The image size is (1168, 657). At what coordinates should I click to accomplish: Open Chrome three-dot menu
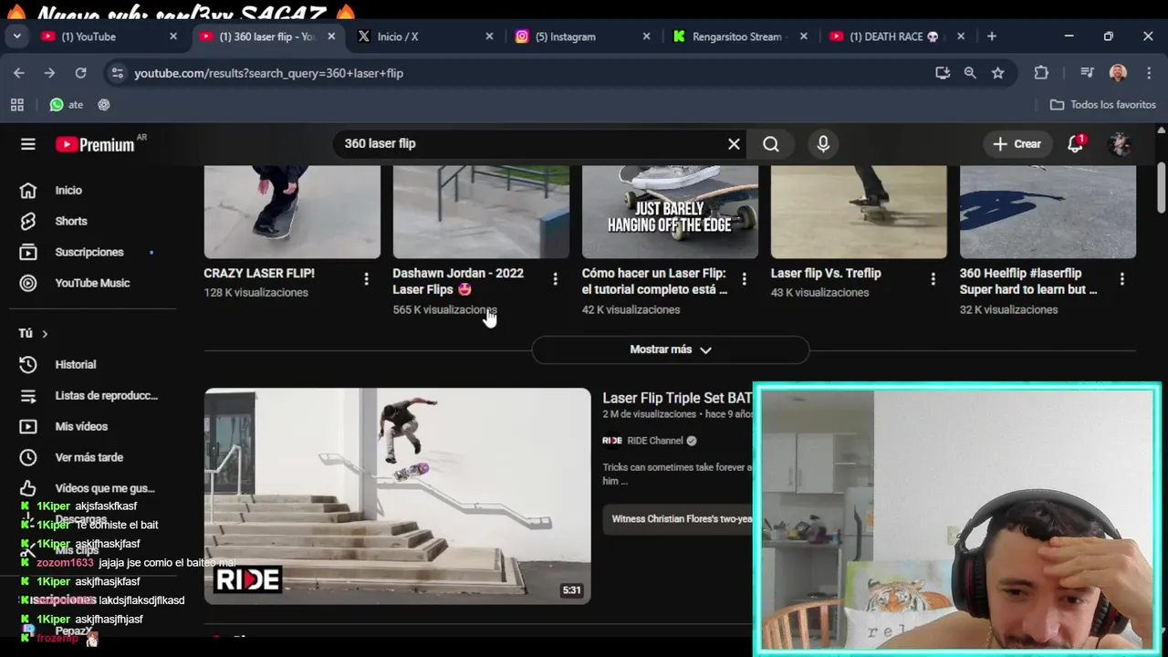1149,73
